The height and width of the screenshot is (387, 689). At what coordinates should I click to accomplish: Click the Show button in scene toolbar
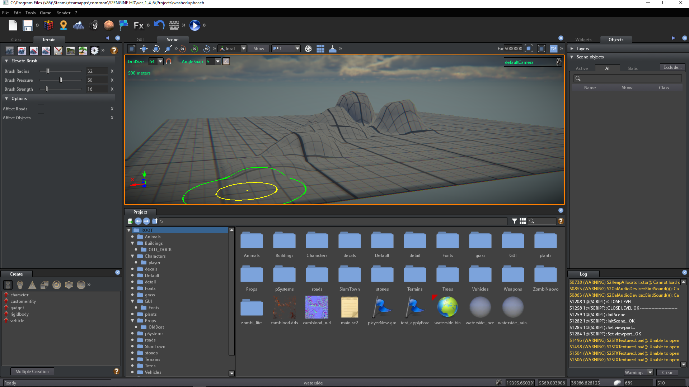(x=259, y=49)
